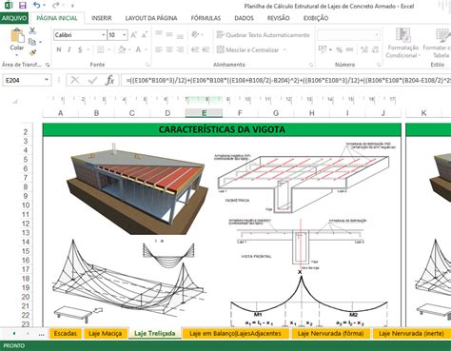Open Laje em Balanço|LajesAdjacentes sheet
This screenshot has width=451, height=351.
point(235,333)
